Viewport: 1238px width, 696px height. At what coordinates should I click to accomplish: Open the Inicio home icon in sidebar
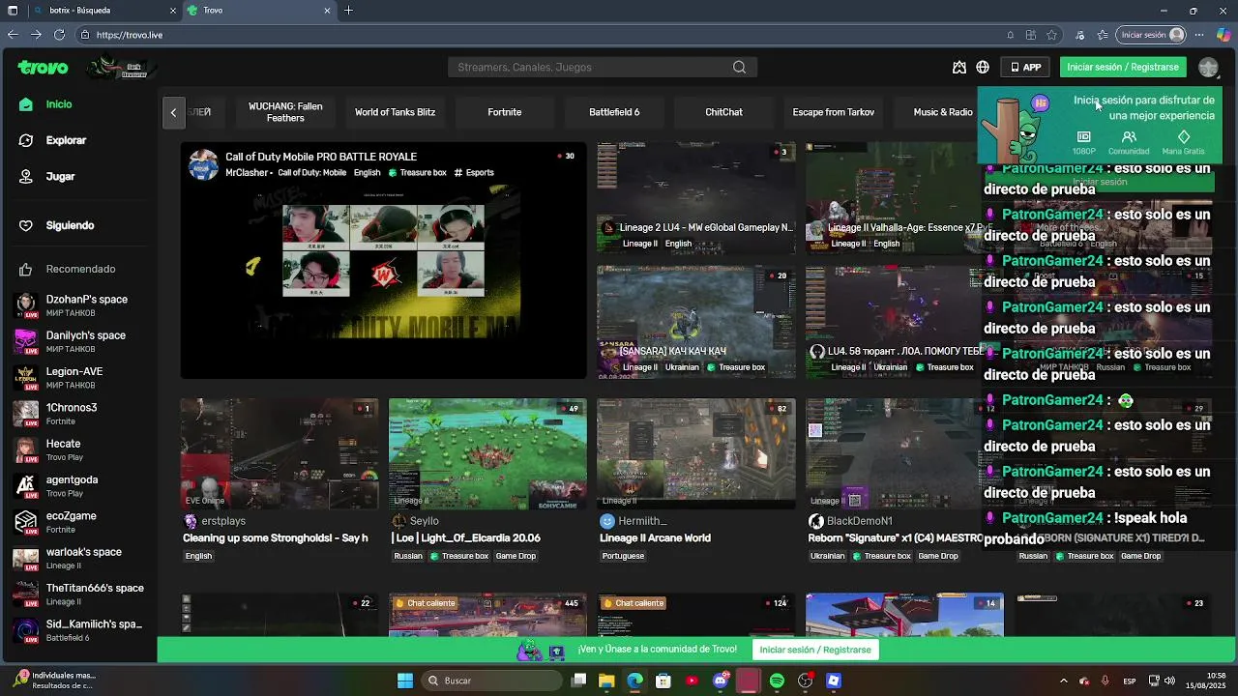pyautogui.click(x=26, y=104)
